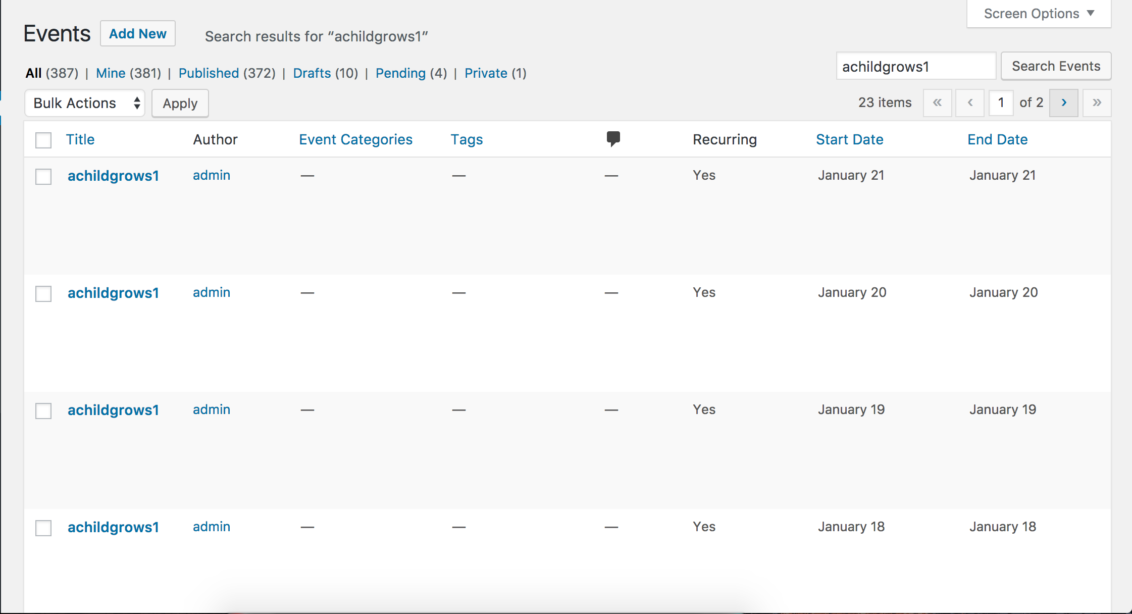Select checkbox for January 19 event

[43, 411]
